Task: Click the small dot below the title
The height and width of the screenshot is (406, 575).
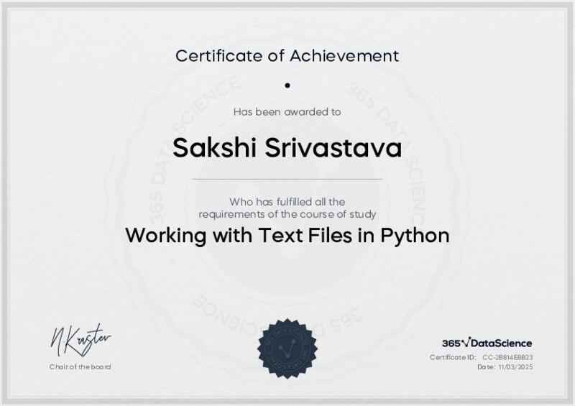Action: click(287, 85)
